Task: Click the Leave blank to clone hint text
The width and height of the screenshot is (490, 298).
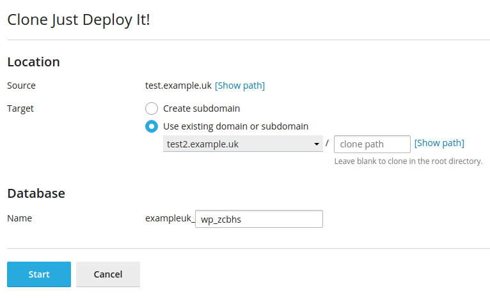Action: pos(408,161)
